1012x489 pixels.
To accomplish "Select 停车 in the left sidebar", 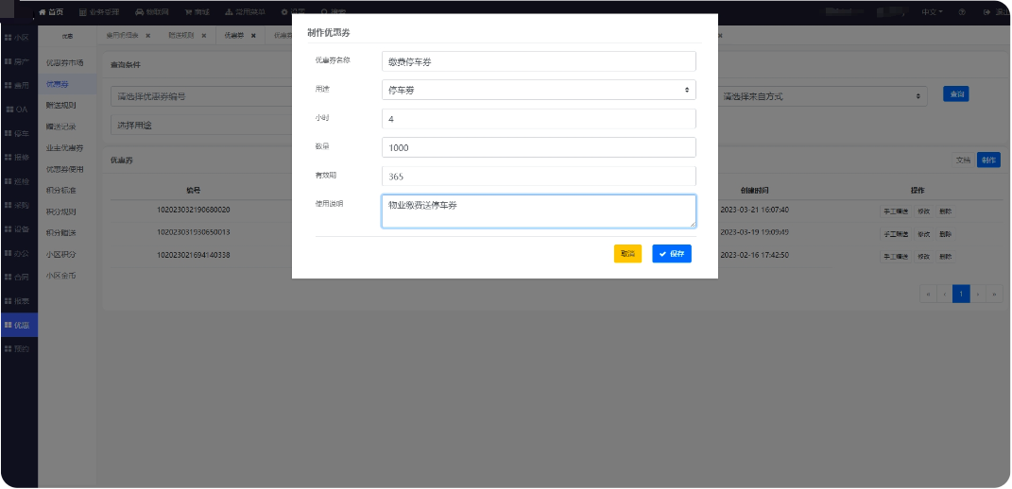I will coord(18,133).
